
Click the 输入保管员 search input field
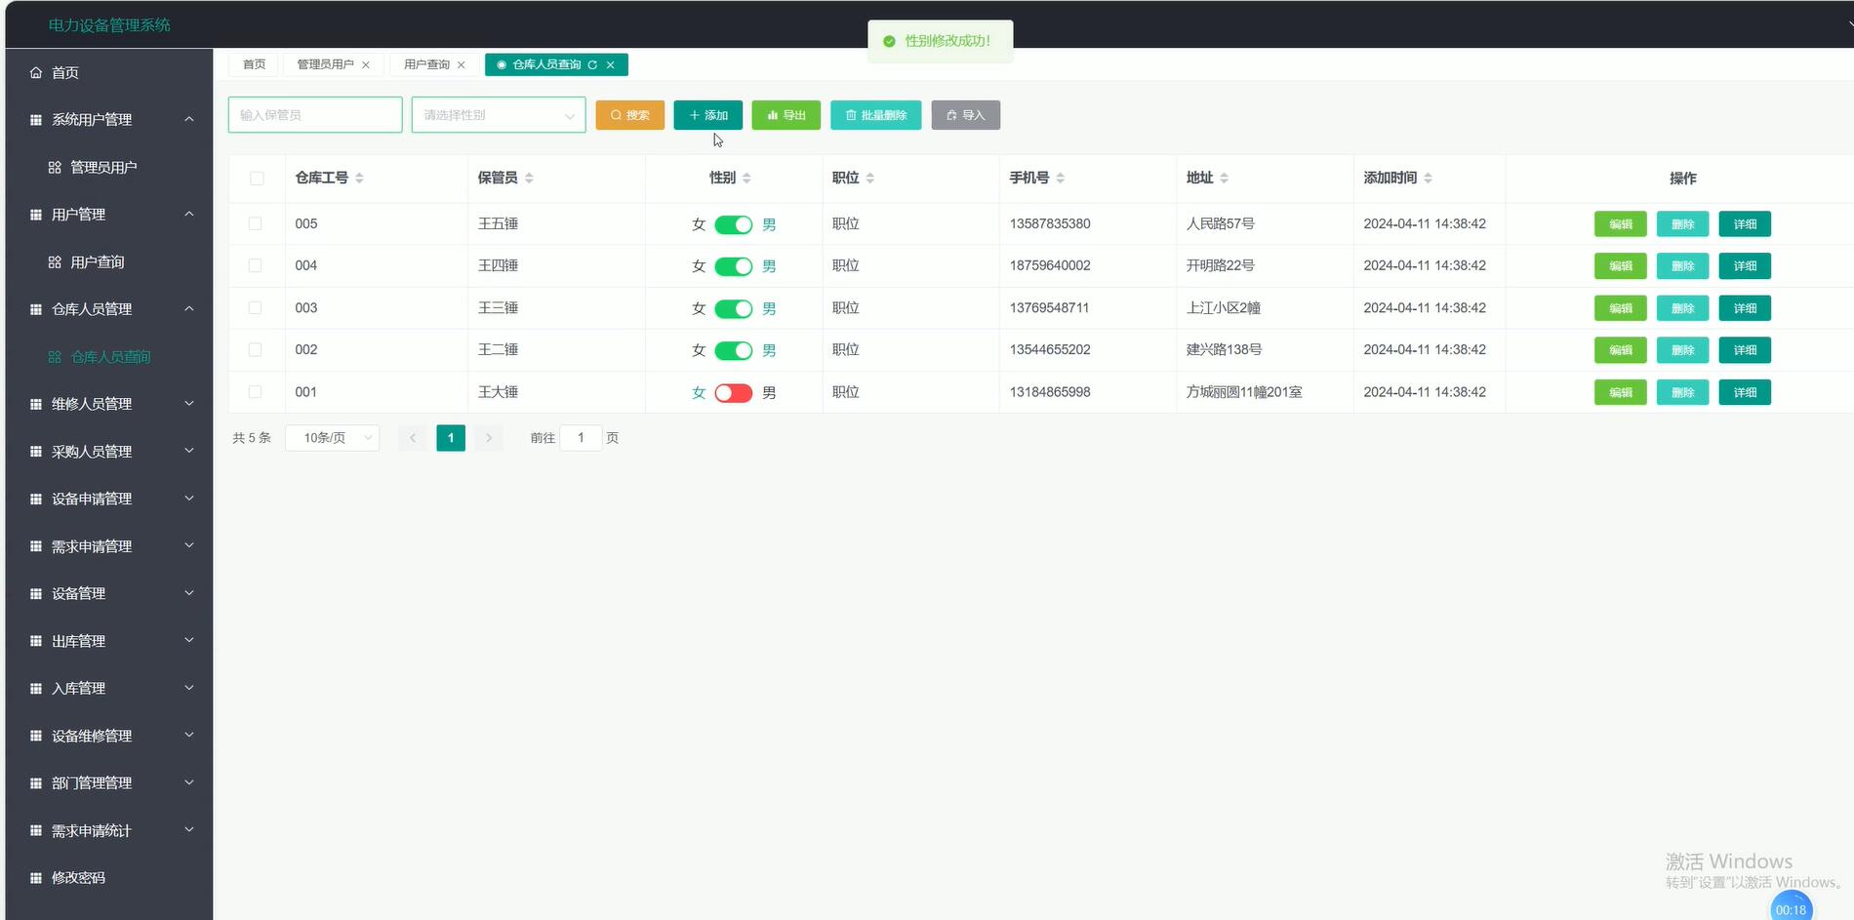coord(314,114)
